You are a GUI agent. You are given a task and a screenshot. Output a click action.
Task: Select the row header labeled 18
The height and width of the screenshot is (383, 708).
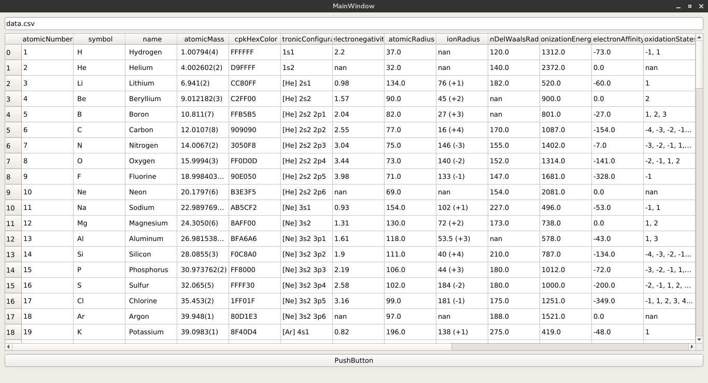click(x=10, y=332)
